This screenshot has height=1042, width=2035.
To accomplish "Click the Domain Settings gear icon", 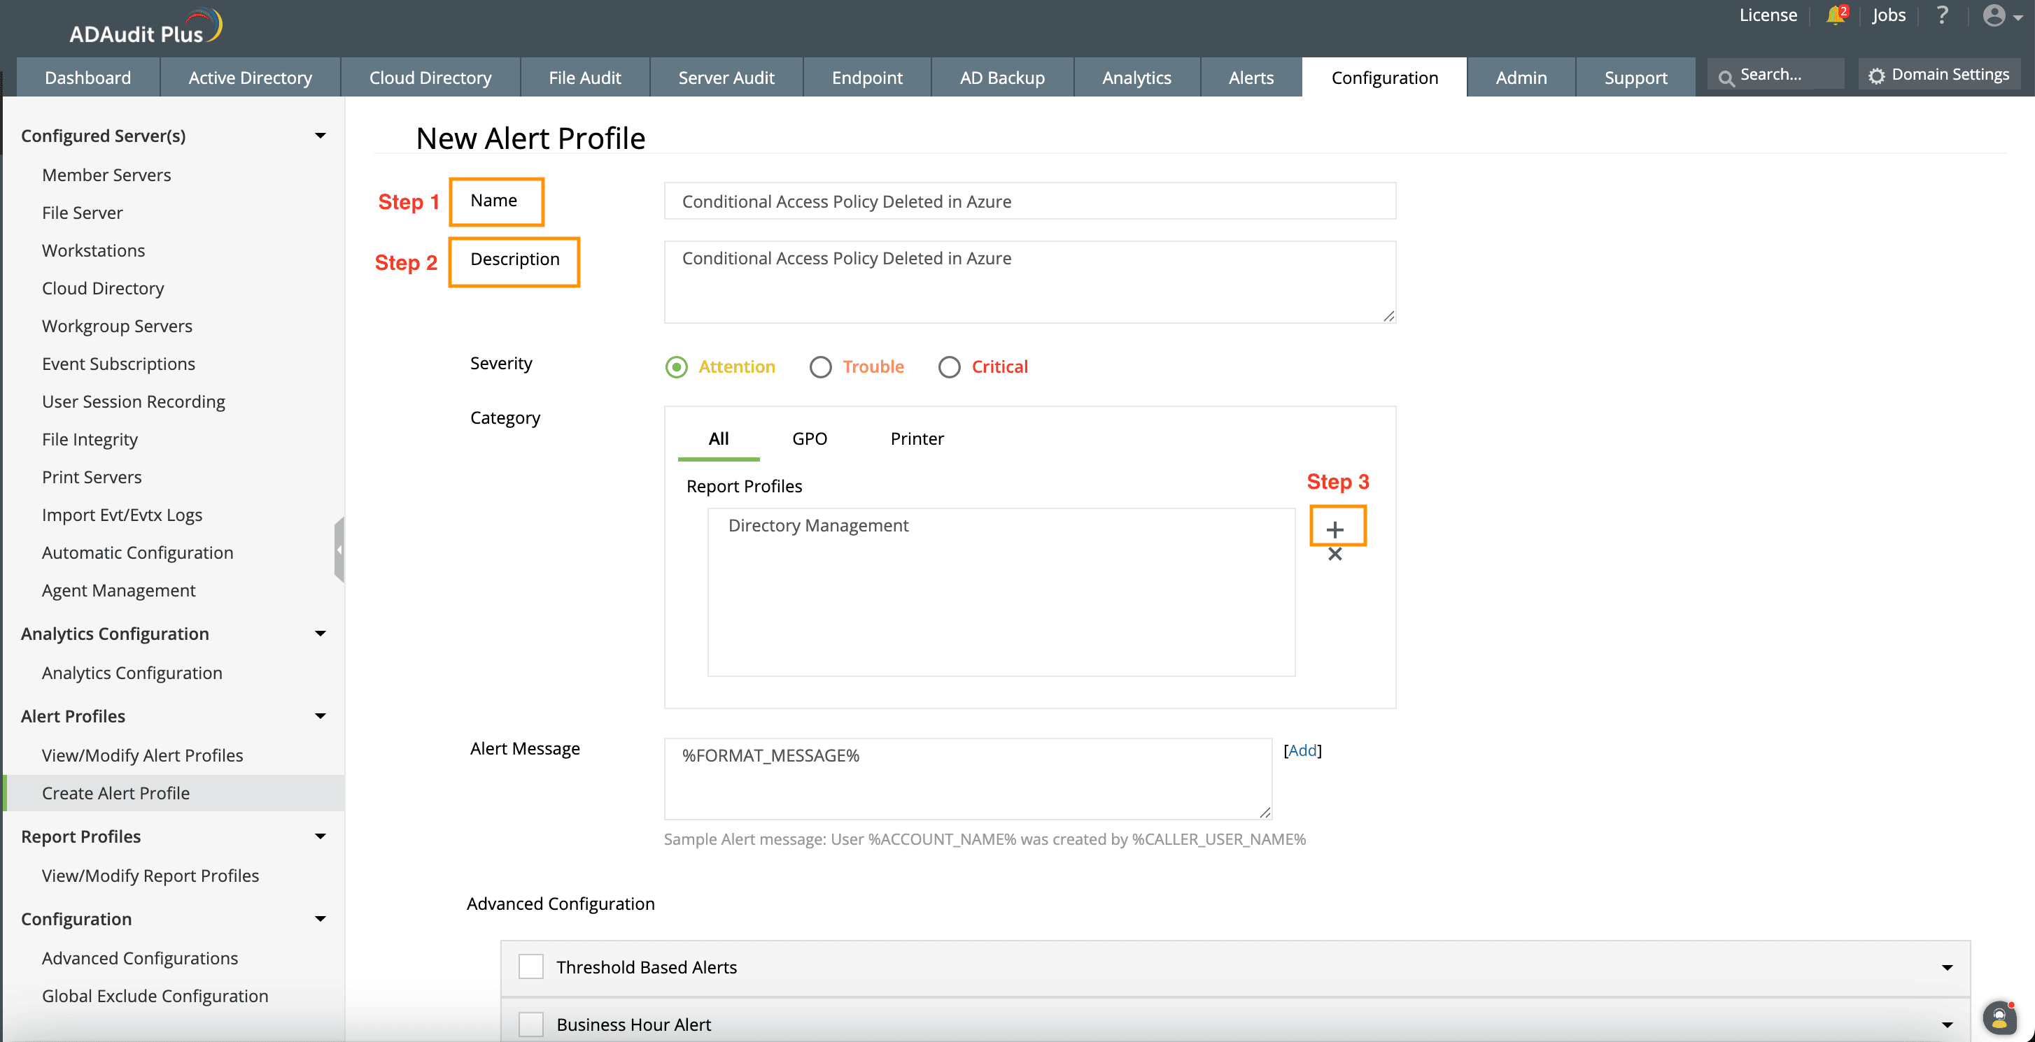I will click(1876, 75).
